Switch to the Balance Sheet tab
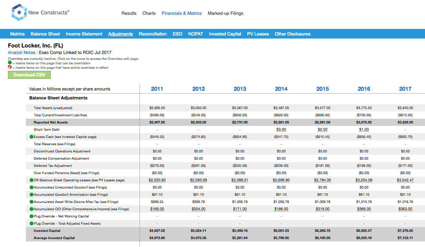Screen dimensions: 425x247 tap(45, 34)
